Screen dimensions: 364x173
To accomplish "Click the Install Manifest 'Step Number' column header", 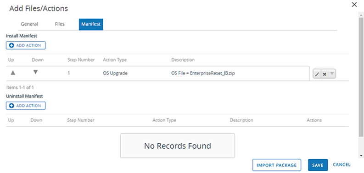I will pos(81,60).
